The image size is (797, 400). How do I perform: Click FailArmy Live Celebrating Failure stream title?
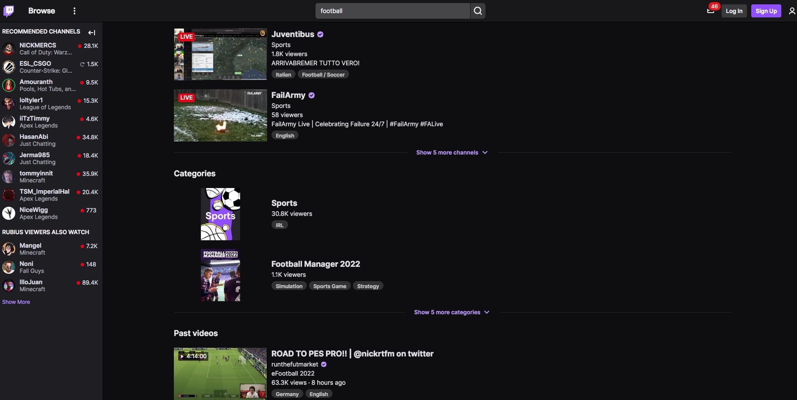click(x=357, y=124)
